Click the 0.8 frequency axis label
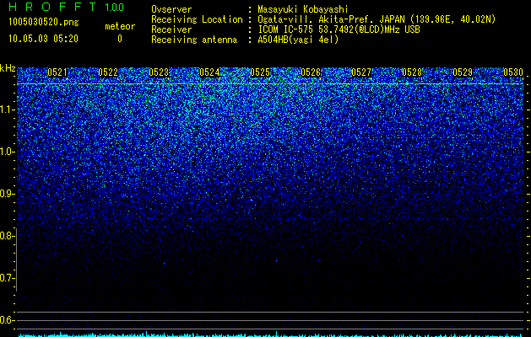 [6, 236]
